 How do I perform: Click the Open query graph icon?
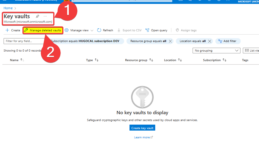pos(147,30)
